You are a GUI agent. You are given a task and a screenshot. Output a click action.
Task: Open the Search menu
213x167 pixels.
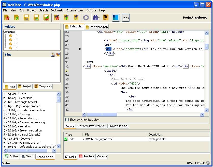point(44,10)
